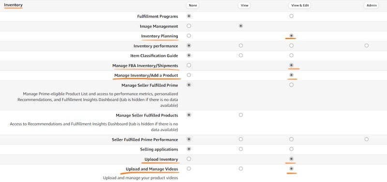Click the Image Management label
Viewport: 387px width, 182px height.
coord(159,26)
